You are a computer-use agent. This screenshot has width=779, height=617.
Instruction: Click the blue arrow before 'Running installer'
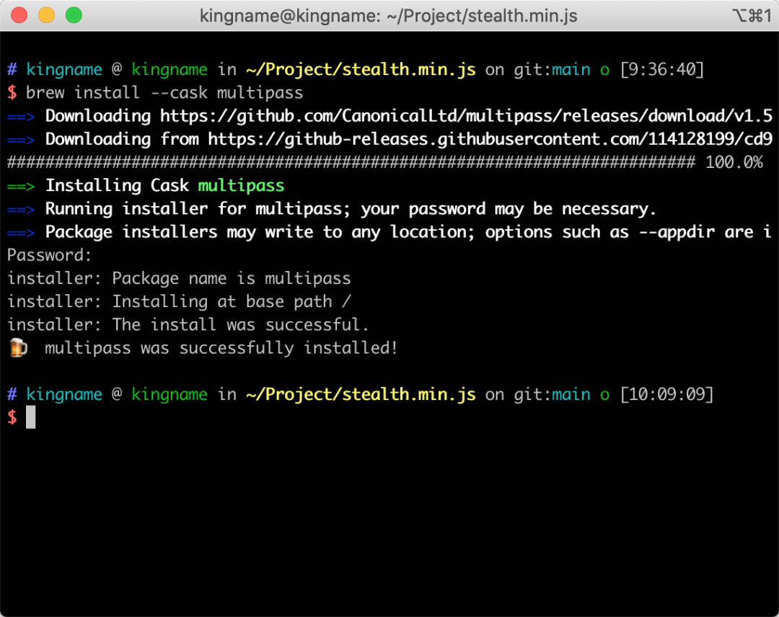coord(21,210)
